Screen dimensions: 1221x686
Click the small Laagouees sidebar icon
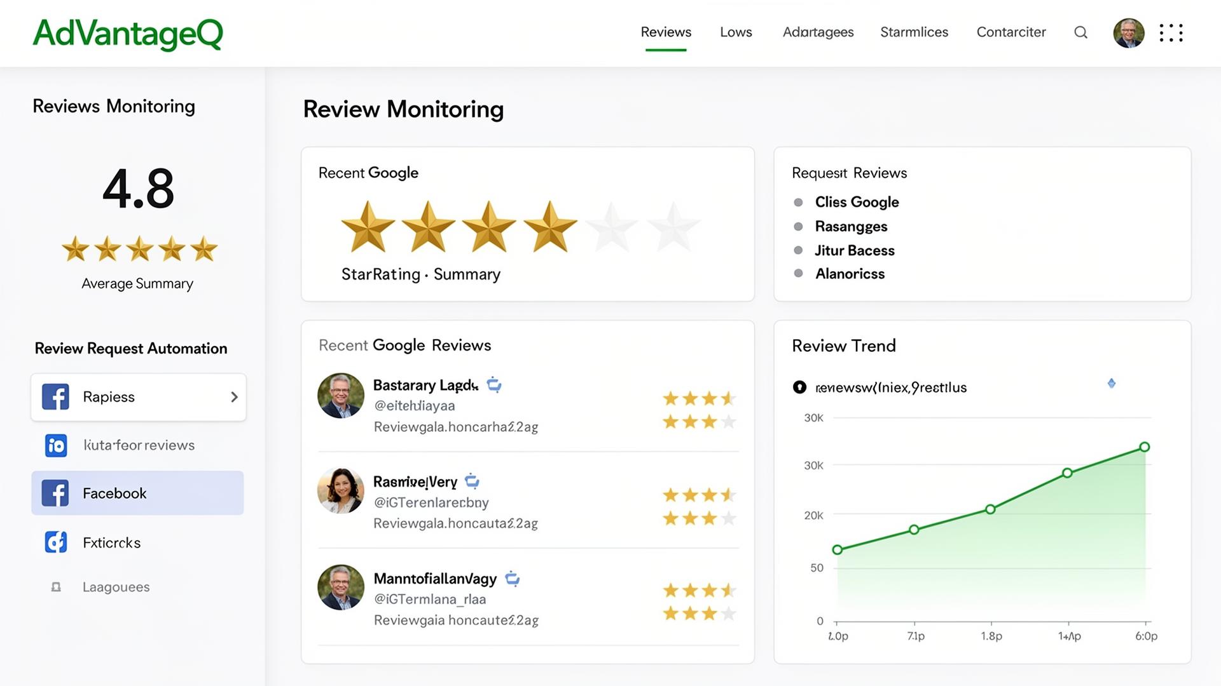(56, 587)
